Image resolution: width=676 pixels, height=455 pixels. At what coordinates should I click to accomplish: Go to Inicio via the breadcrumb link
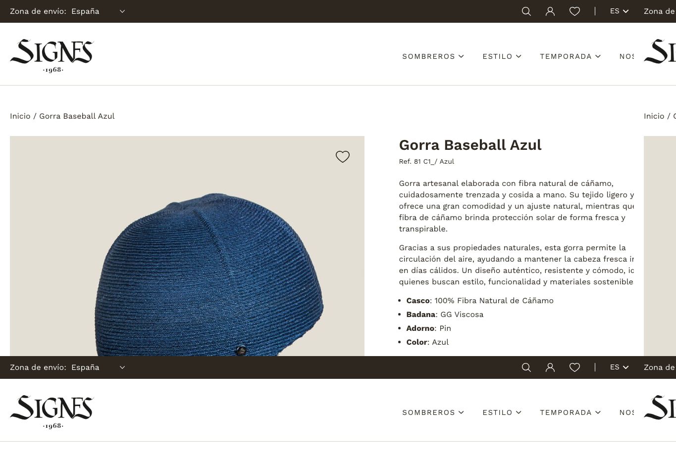point(20,116)
